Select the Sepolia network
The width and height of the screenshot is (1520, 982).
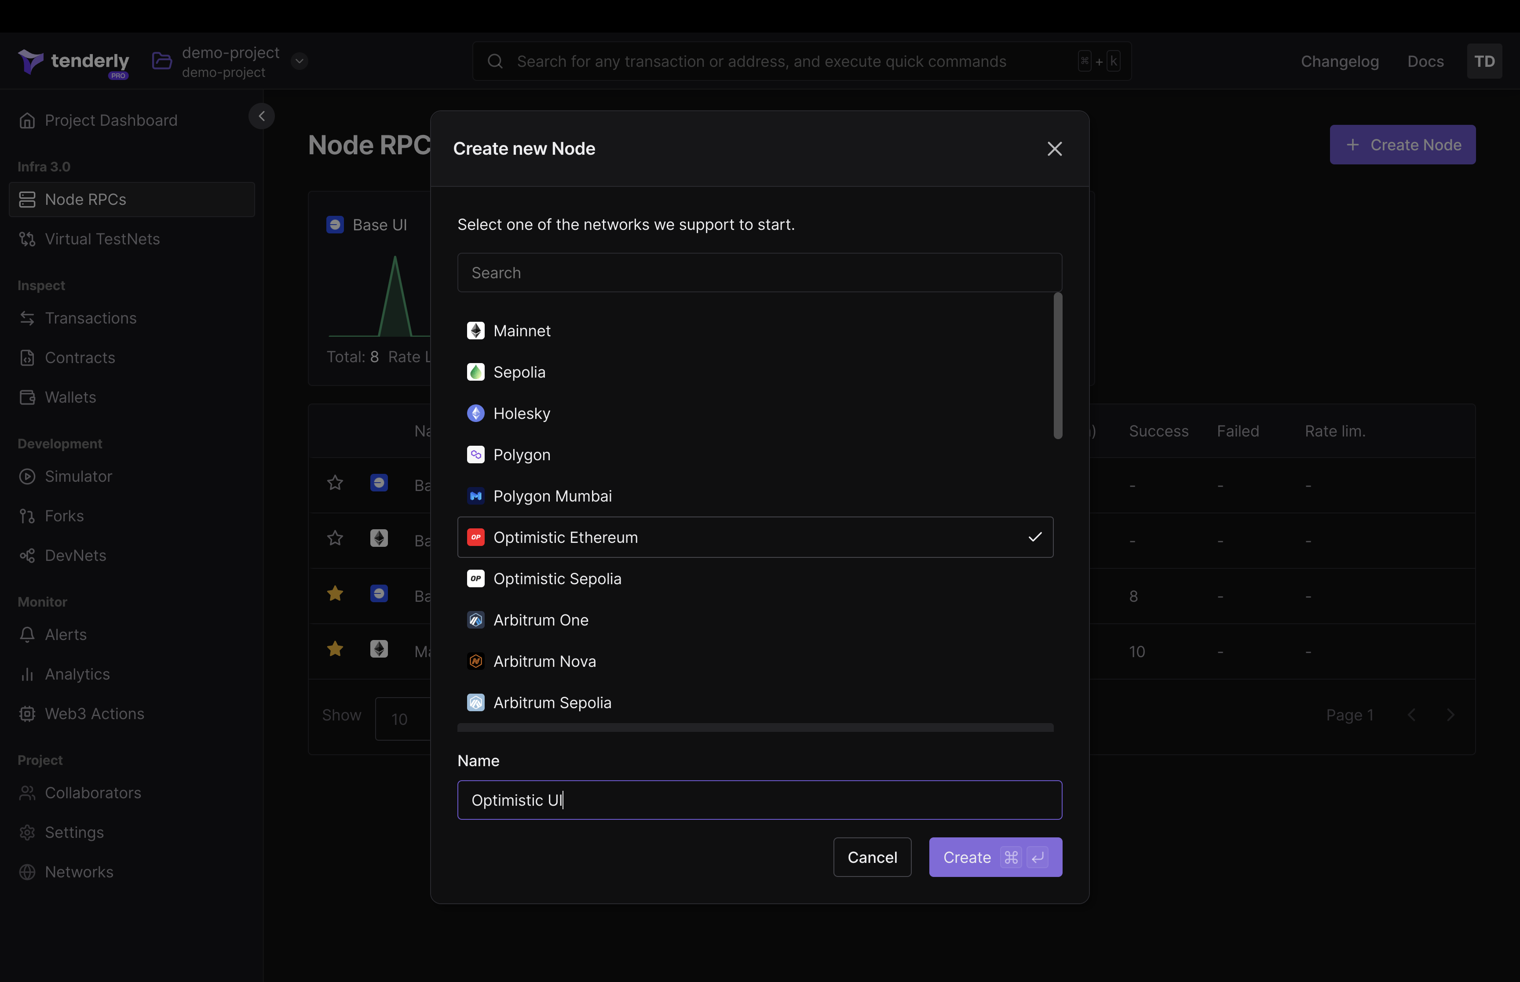[755, 372]
